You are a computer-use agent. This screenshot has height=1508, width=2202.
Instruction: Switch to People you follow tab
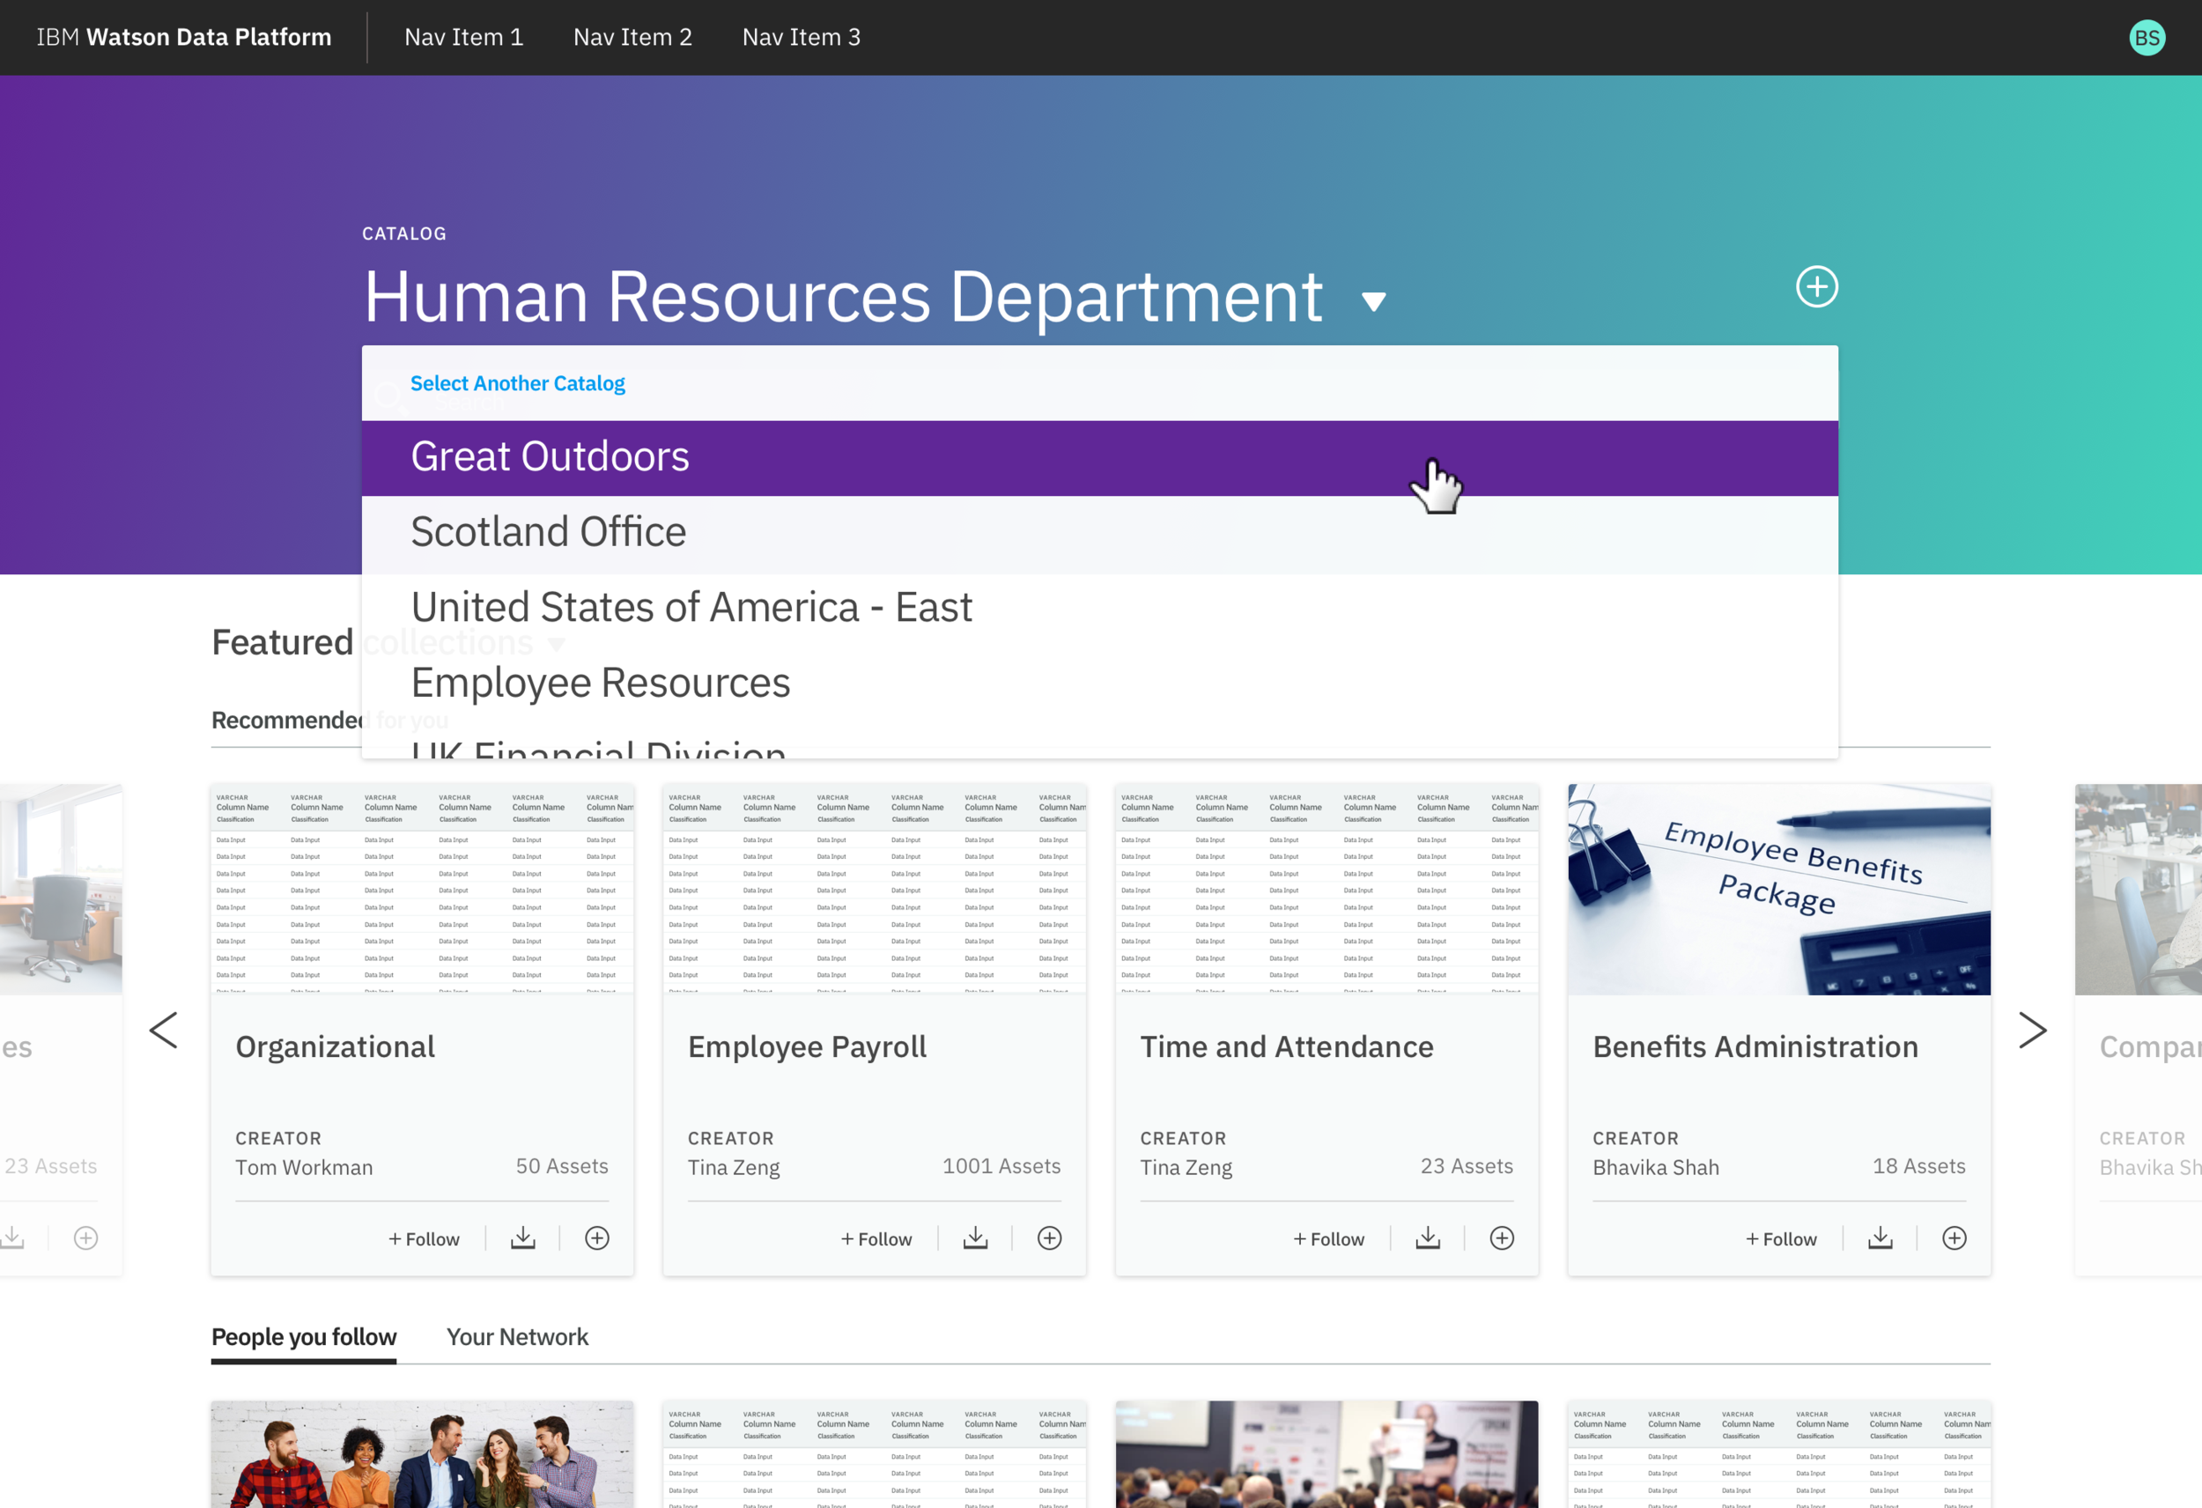tap(303, 1337)
